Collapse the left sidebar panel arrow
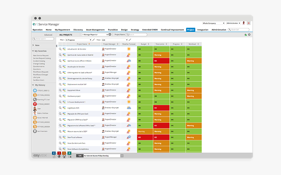Image resolution: width=281 pixels, height=175 pixels. [x=57, y=46]
